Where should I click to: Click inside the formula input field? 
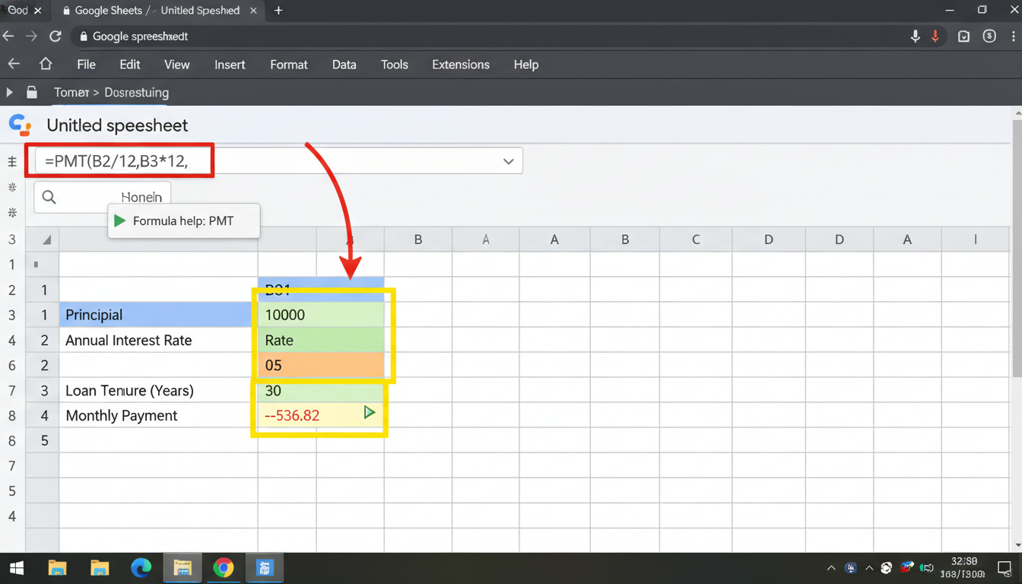pyautogui.click(x=118, y=160)
